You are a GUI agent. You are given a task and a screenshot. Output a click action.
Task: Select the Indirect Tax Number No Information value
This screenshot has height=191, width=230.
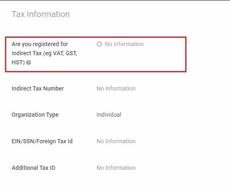point(116,88)
